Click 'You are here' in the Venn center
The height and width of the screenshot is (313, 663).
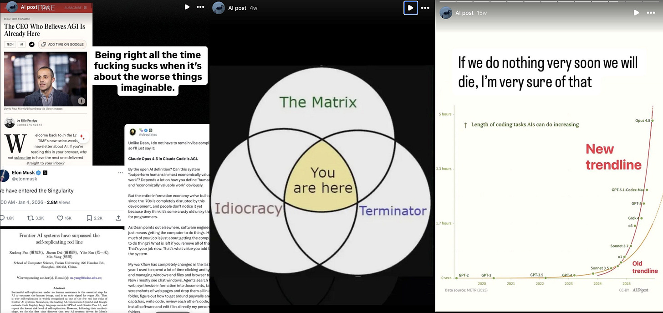click(x=323, y=180)
